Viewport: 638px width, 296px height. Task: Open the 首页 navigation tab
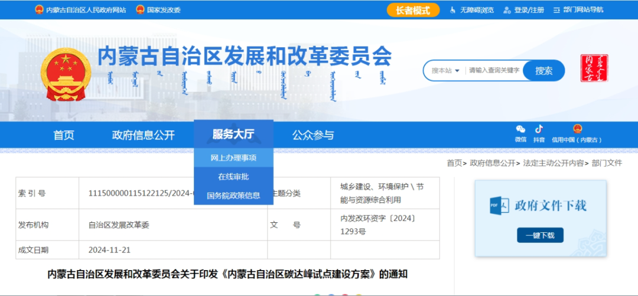tap(64, 135)
